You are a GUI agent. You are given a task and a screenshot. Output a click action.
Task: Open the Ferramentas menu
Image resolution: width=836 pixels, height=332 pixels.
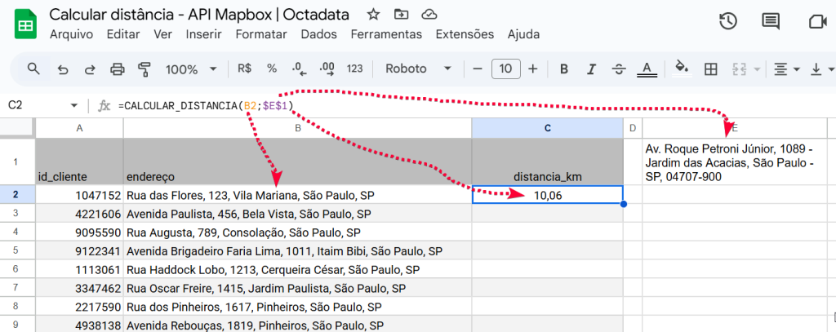386,34
